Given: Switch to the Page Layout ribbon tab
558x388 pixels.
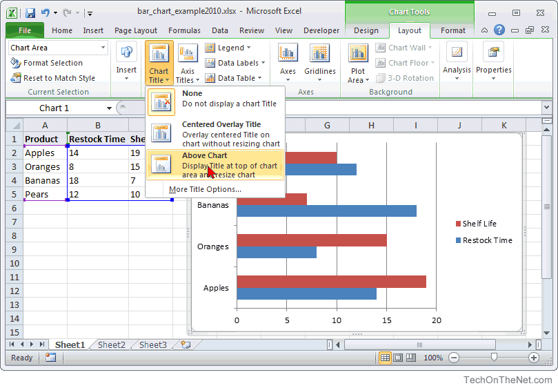Looking at the screenshot, I should point(136,30).
